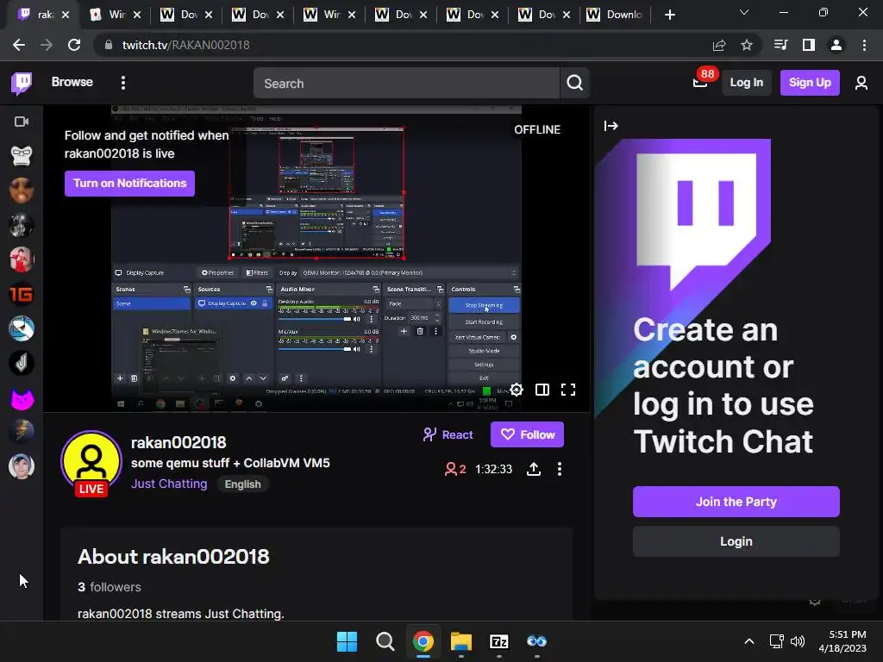Image resolution: width=883 pixels, height=662 pixels.
Task: Click the rakan002018 channel name
Action: 178,442
